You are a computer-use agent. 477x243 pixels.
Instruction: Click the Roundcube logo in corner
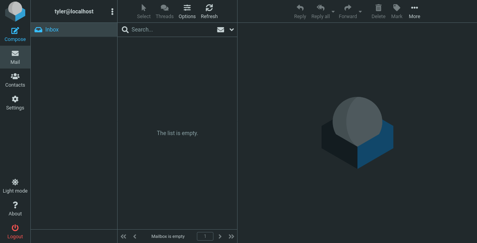pos(15,11)
